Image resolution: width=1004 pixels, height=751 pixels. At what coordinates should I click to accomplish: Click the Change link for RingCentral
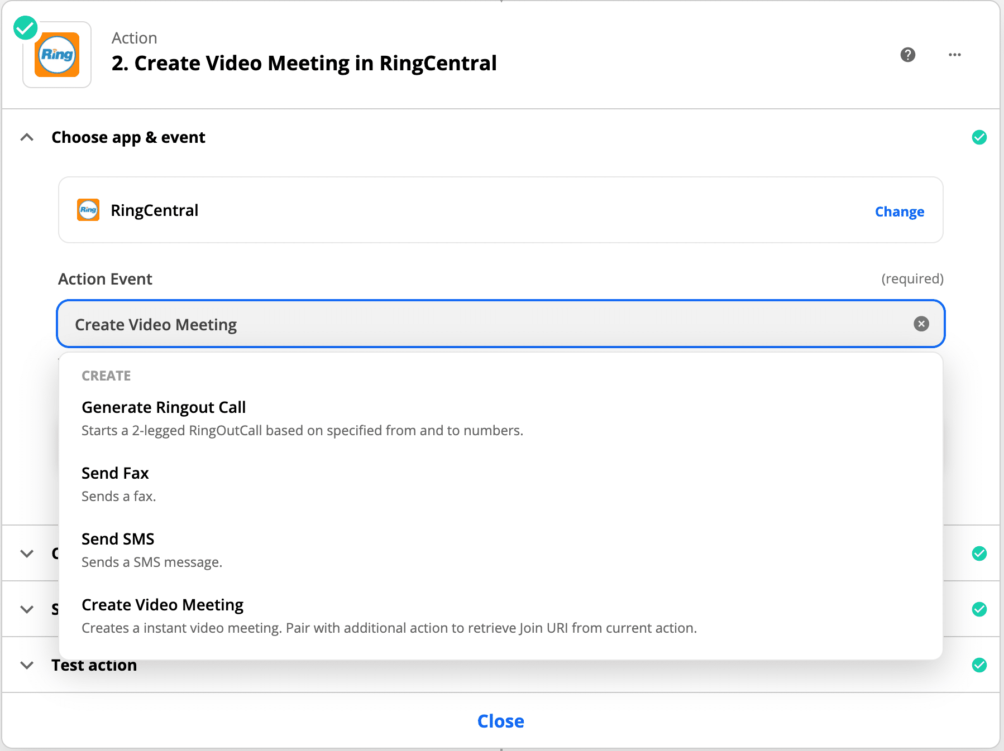pyautogui.click(x=899, y=212)
